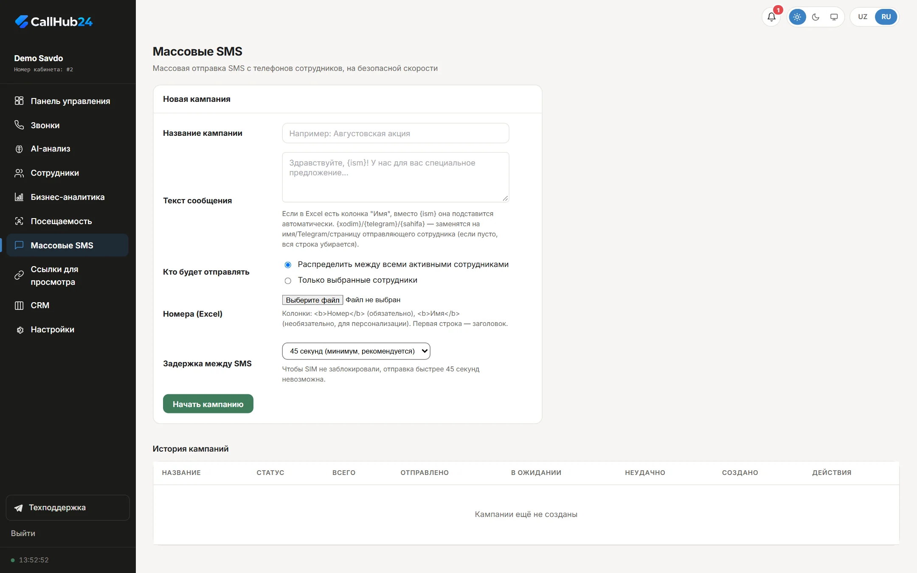
Task: Click the ОТПРАВЛЕНО column header
Action: [x=425, y=472]
